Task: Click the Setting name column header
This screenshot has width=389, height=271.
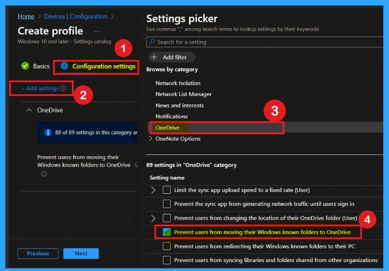Action: (167, 178)
